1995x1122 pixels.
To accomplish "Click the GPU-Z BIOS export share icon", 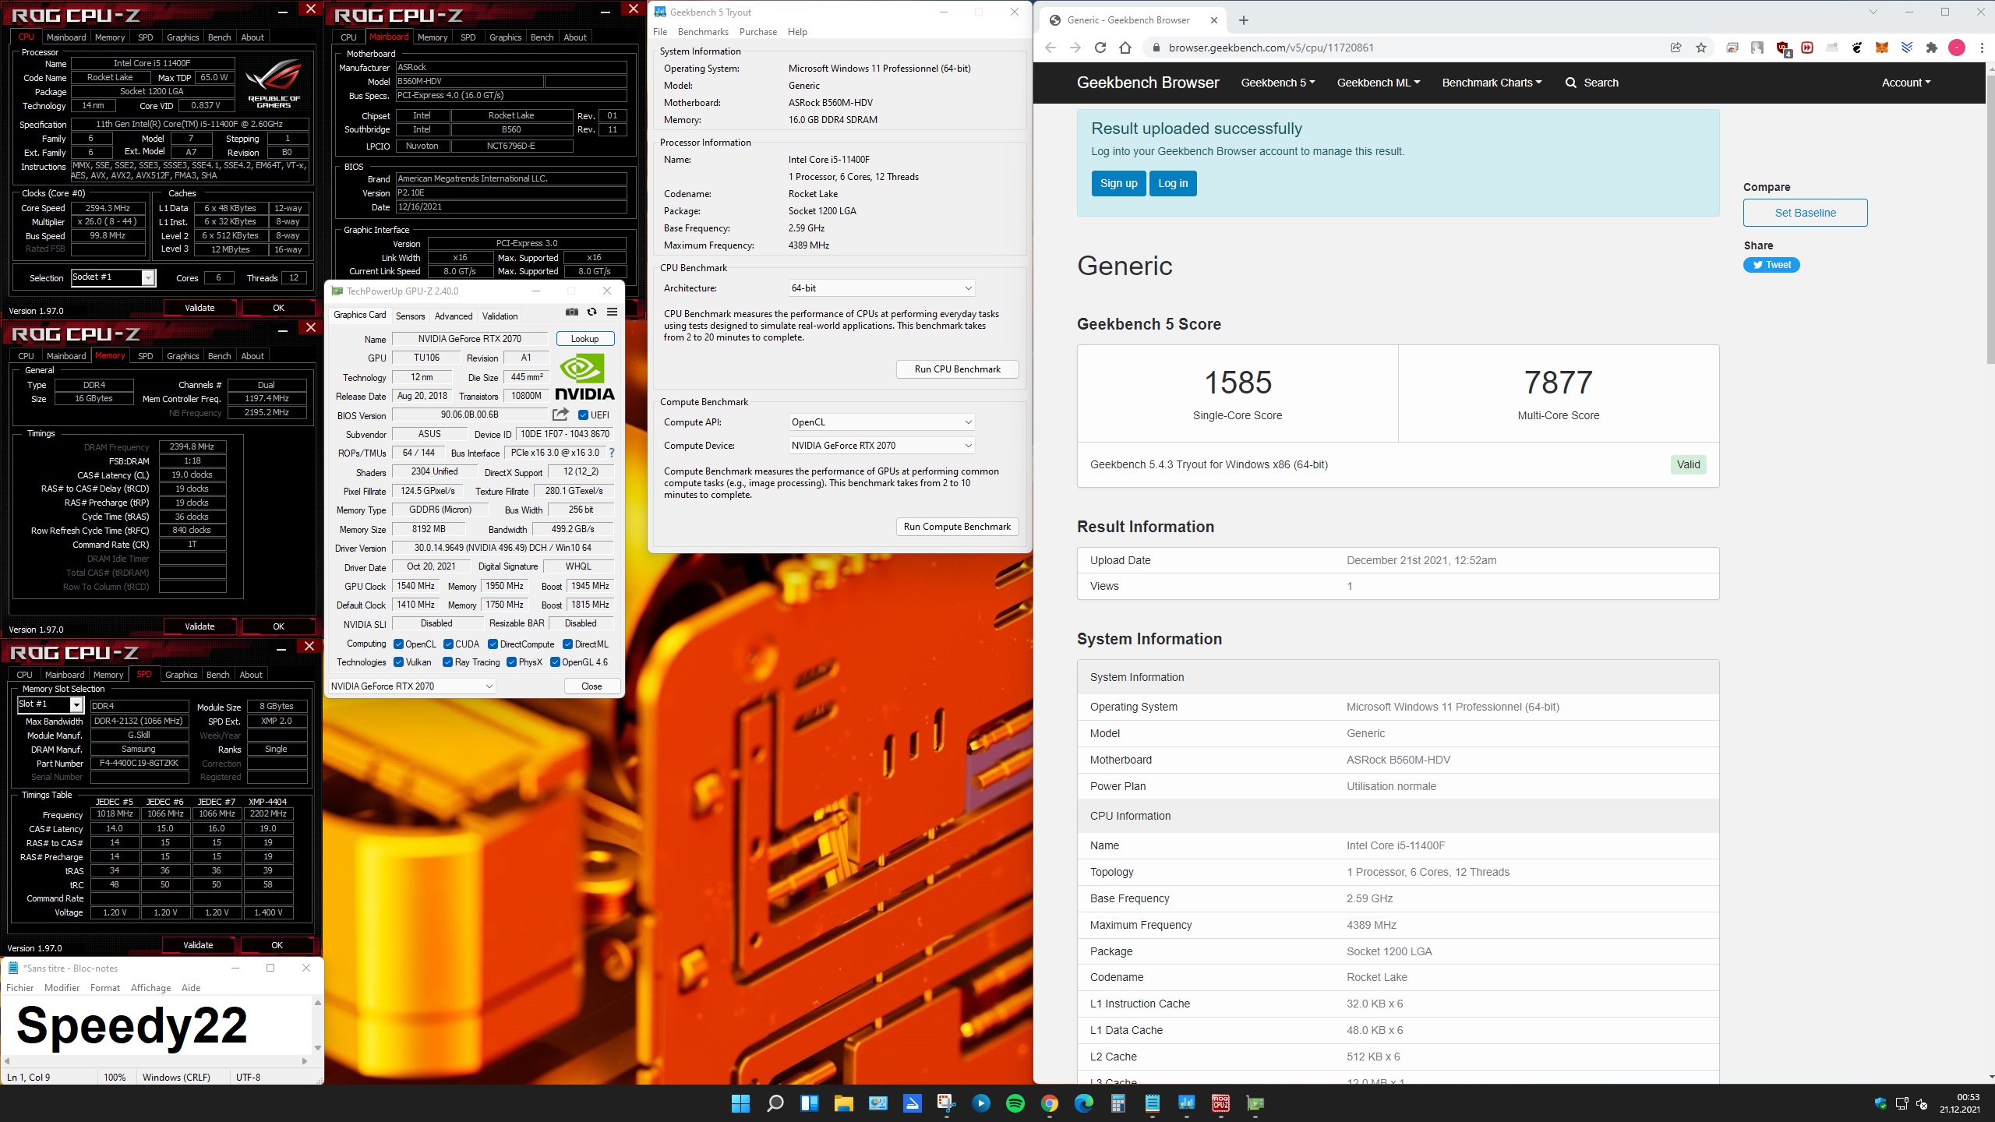I will point(560,415).
